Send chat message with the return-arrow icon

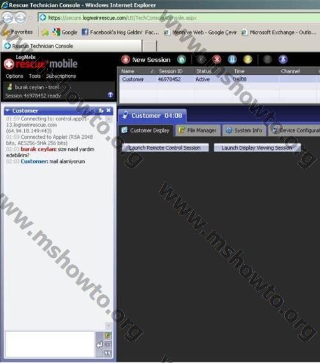point(99,345)
